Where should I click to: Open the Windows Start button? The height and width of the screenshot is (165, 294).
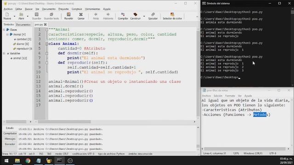pyautogui.click(x=6, y=161)
